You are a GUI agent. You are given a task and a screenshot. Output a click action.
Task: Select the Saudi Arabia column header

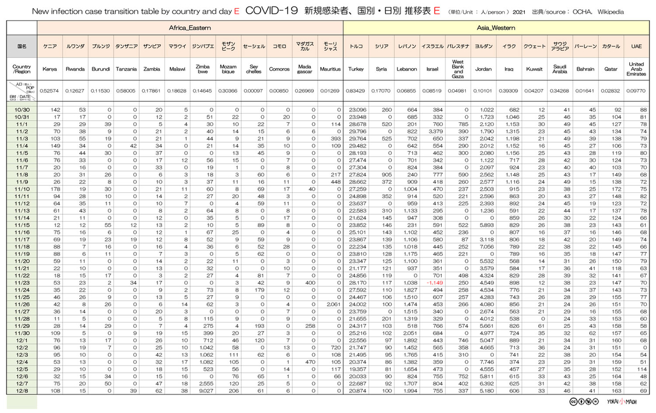[x=560, y=69]
